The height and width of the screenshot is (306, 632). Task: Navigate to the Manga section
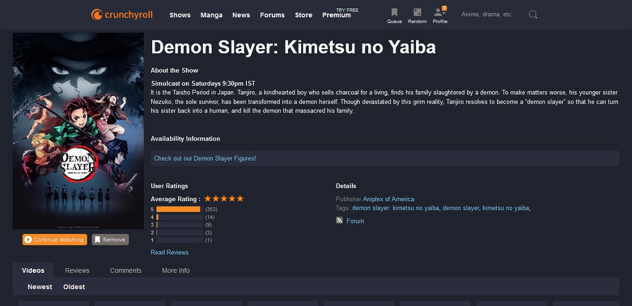[211, 15]
